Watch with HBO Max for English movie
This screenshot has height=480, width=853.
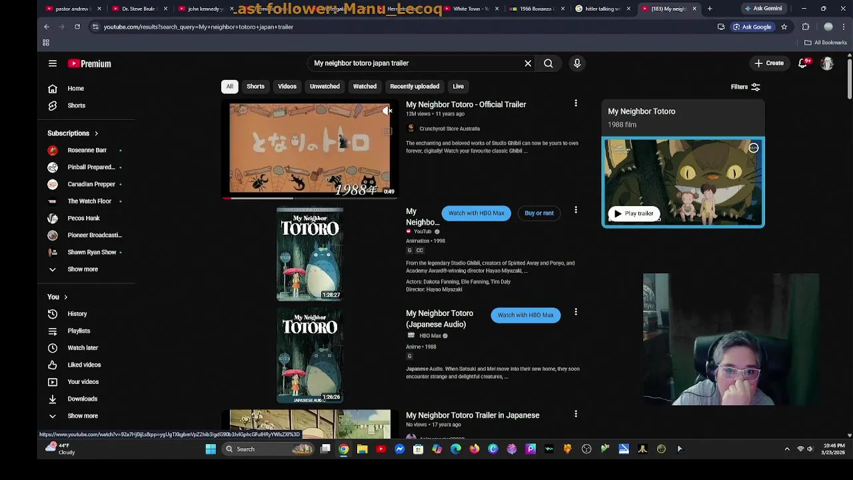(x=476, y=213)
